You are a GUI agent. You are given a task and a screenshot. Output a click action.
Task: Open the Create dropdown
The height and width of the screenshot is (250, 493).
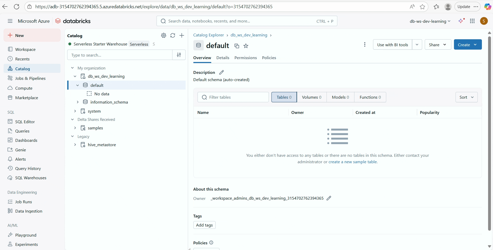(x=468, y=44)
